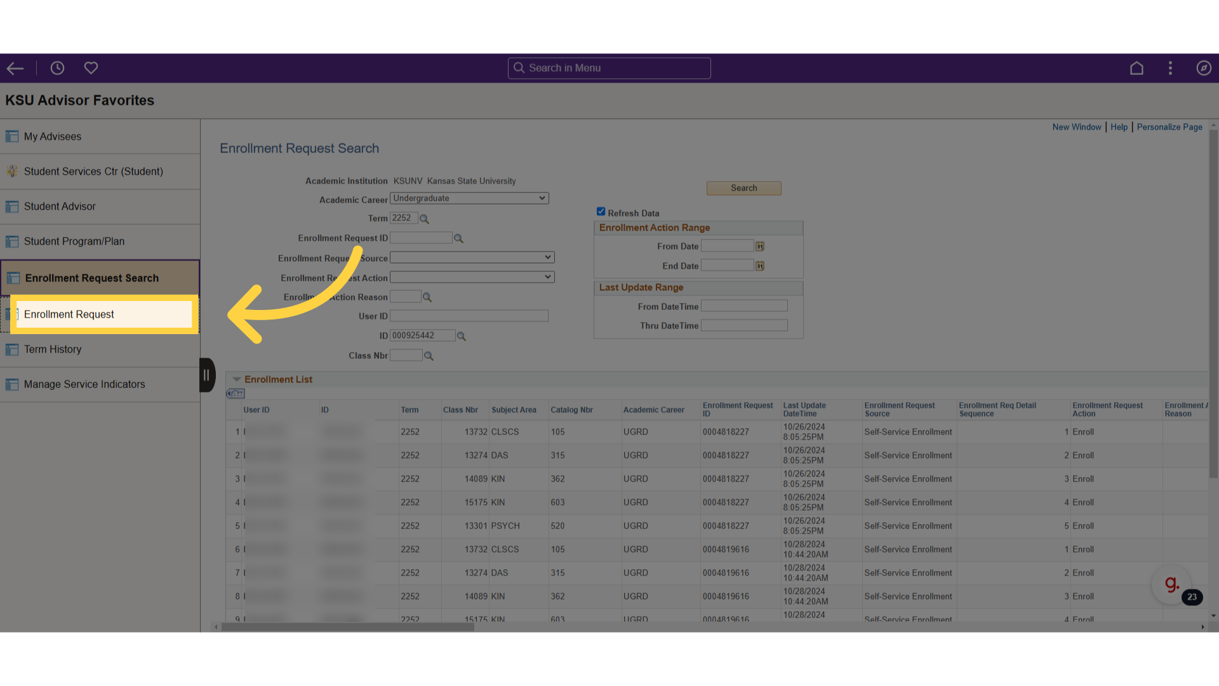The height and width of the screenshot is (686, 1219).
Task: Click the horizontal scrollbar thumb
Action: pyautogui.click(x=347, y=627)
